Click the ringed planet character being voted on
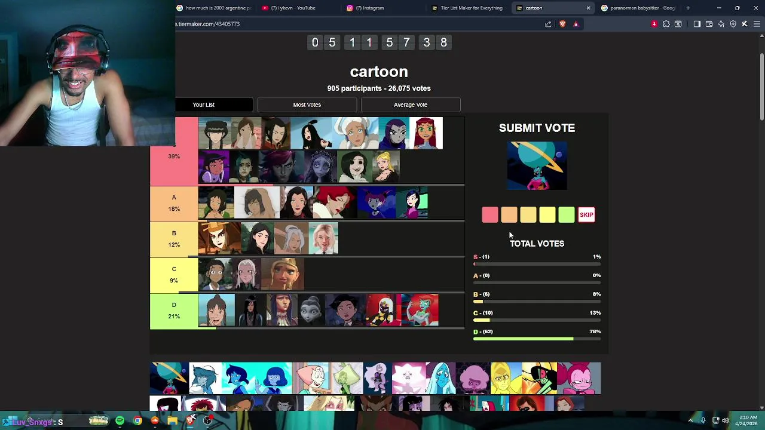The image size is (765, 430). pos(537,165)
